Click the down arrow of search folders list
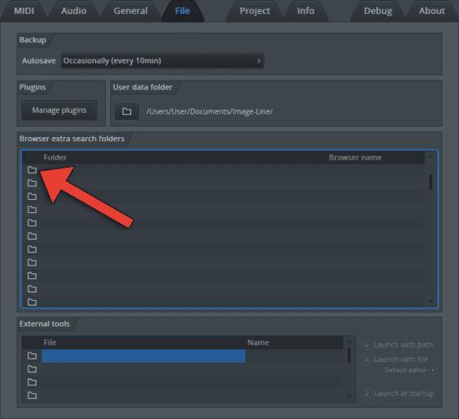 pyautogui.click(x=431, y=301)
